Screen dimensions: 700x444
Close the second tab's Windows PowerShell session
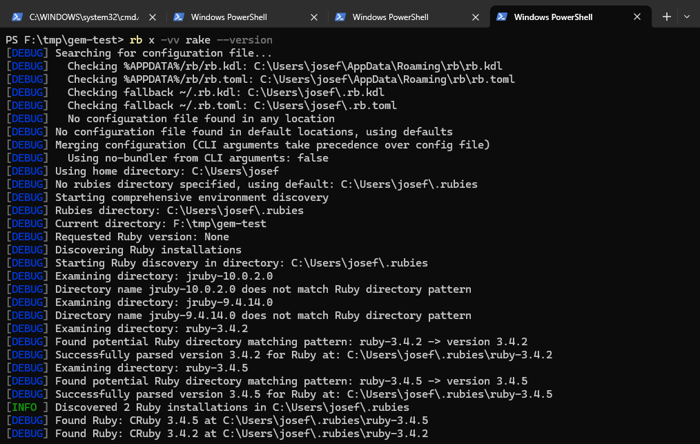click(313, 17)
